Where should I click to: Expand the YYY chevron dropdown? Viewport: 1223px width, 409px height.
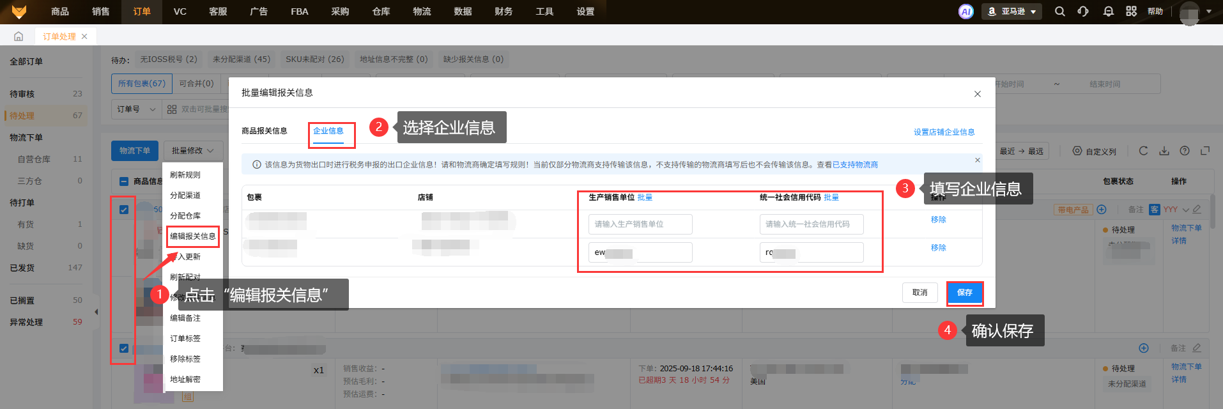[1186, 210]
